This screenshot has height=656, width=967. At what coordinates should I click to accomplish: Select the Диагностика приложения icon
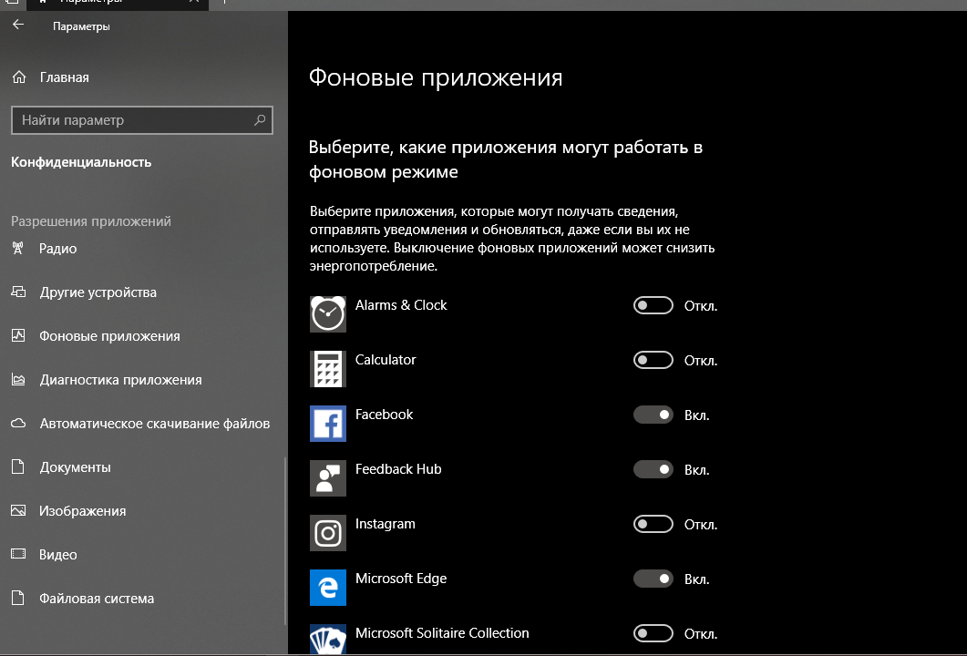(x=18, y=379)
